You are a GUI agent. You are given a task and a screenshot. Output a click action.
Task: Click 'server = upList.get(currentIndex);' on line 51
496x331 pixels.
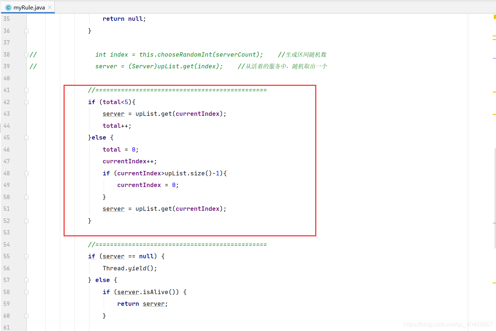point(164,209)
